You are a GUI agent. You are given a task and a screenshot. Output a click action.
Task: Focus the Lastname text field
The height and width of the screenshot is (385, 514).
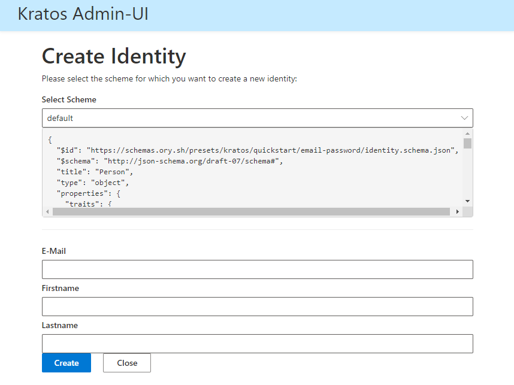coord(258,344)
